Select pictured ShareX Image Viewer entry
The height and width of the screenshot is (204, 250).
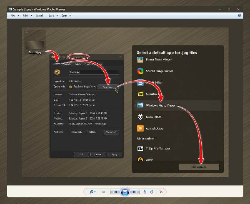(155, 71)
